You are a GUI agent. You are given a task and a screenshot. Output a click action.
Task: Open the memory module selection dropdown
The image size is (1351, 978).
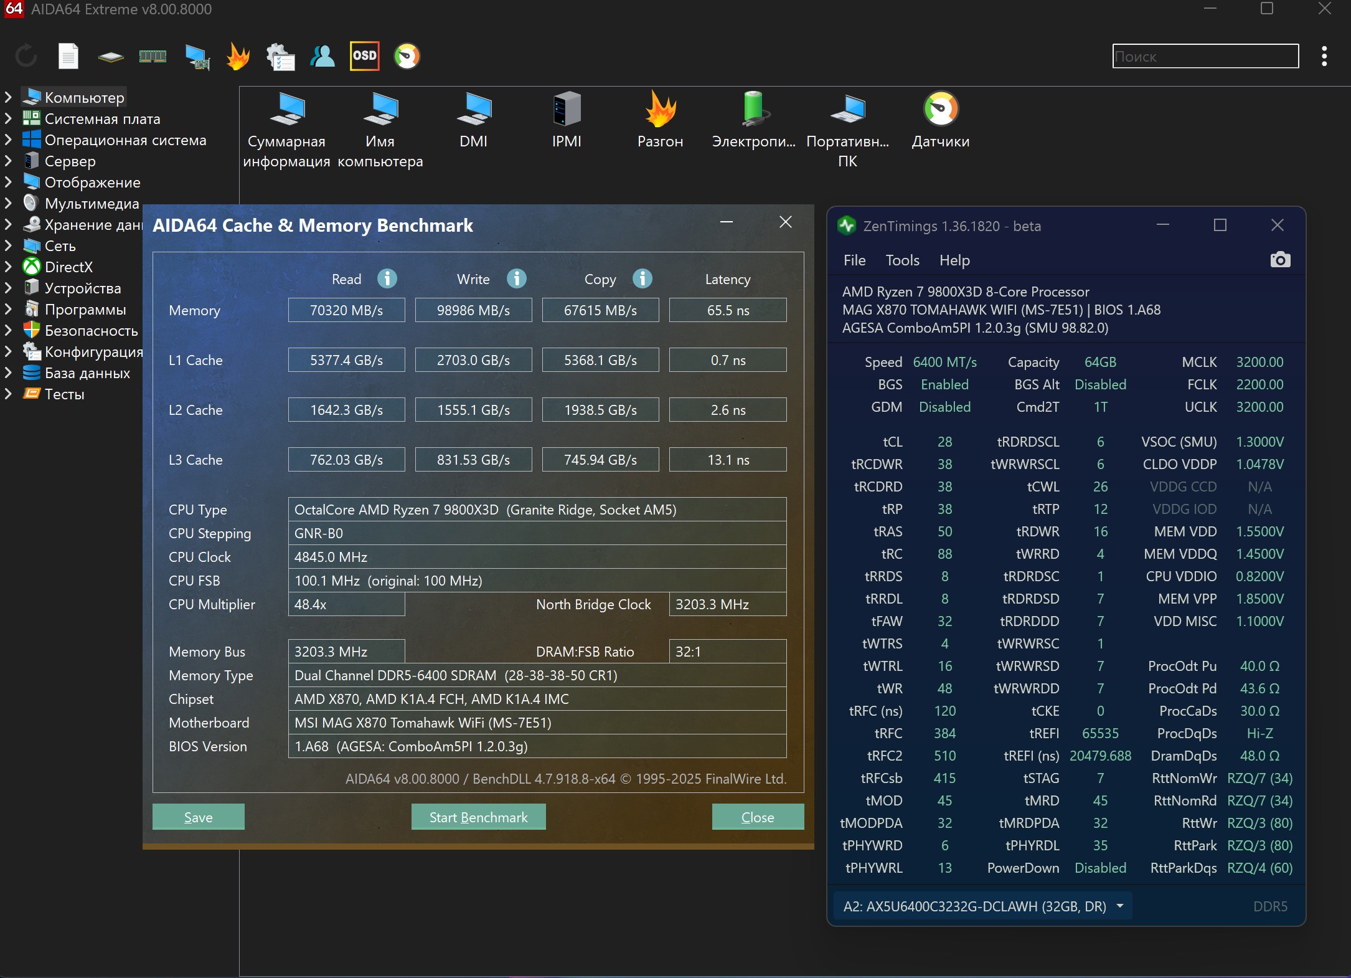pos(1120,906)
